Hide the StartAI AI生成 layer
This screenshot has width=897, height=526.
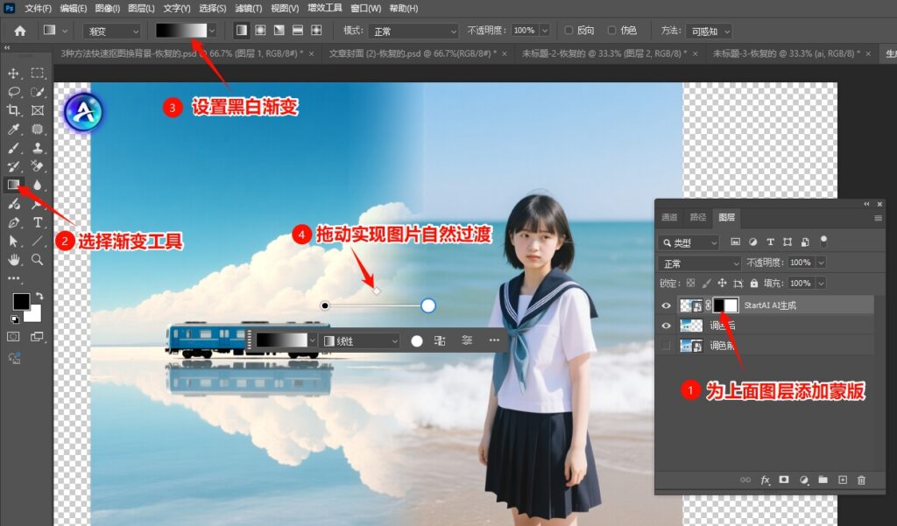[666, 305]
